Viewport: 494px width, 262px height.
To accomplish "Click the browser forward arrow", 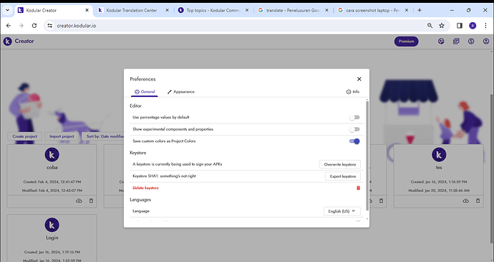I will pos(21,26).
